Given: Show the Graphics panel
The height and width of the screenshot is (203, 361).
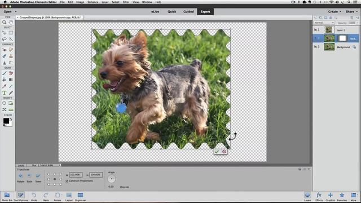Looking at the screenshot, I should (331, 197).
